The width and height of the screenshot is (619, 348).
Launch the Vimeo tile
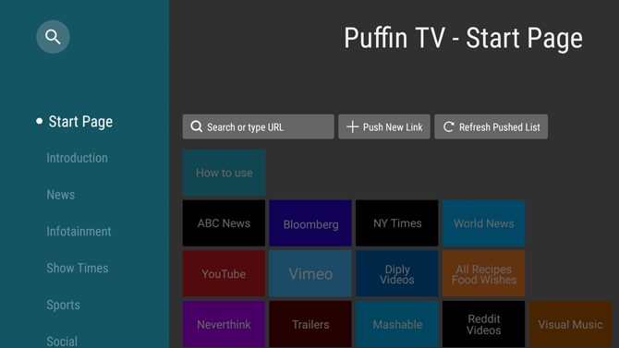click(x=310, y=273)
